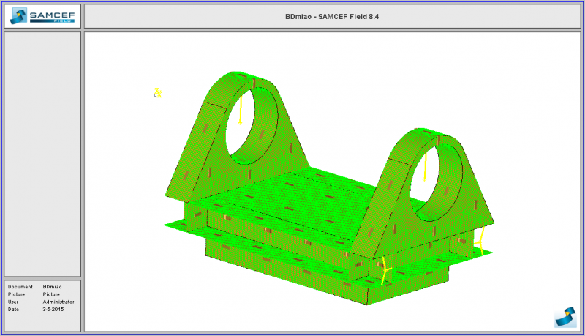585x336 pixels.
Task: Click the Picture value next to Picture label
Action: coord(51,294)
